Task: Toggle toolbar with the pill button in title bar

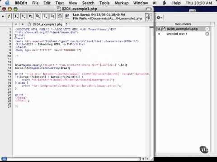Action: (149, 9)
